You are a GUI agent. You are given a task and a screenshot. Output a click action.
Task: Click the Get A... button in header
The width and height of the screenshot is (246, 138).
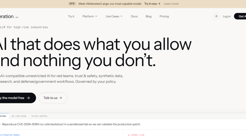[240, 16]
